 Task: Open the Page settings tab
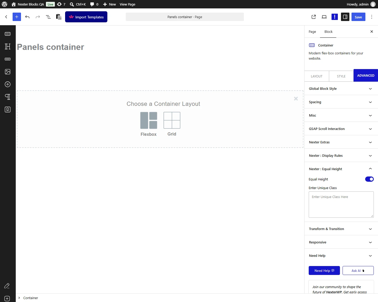pos(312,32)
